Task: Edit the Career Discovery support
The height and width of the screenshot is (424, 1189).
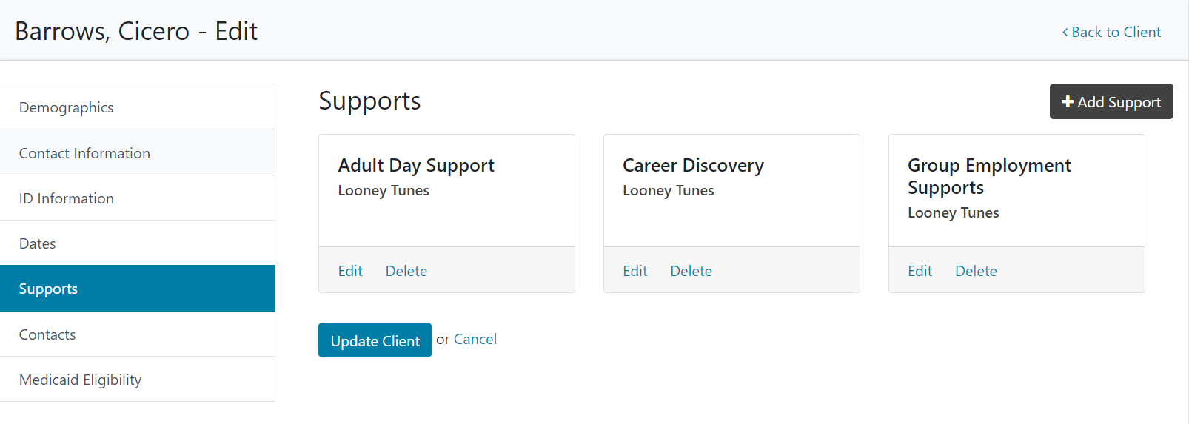Action: [634, 271]
